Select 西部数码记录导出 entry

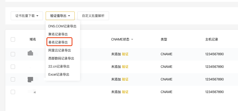pos(61,58)
